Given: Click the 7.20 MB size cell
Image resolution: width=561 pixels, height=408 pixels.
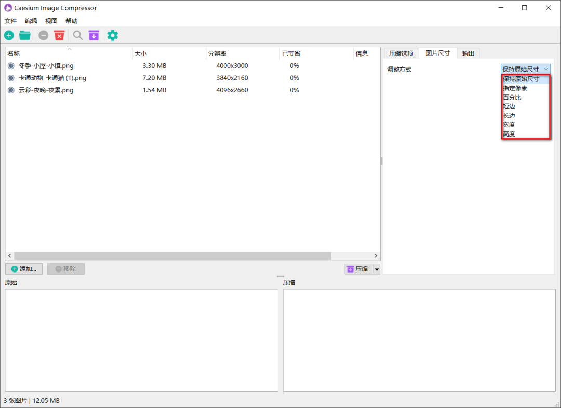Looking at the screenshot, I should click(x=154, y=78).
